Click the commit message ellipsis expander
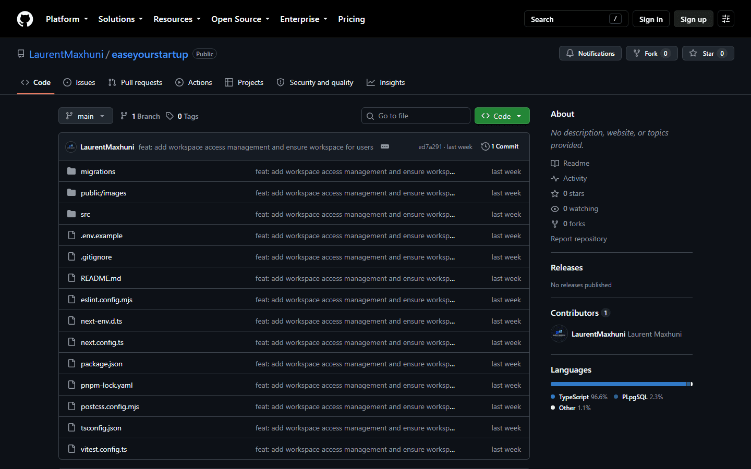Viewport: 751px width, 469px height. click(385, 147)
